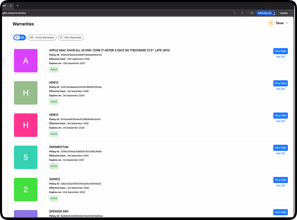Click Active badge under 5MOMENTUM
This screenshot has width=297, height=220.
(54, 166)
